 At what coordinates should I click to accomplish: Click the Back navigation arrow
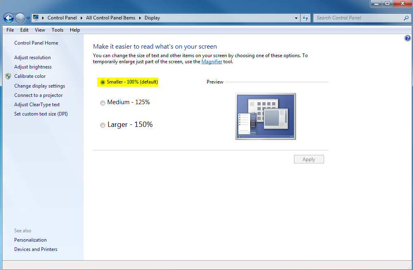point(9,18)
